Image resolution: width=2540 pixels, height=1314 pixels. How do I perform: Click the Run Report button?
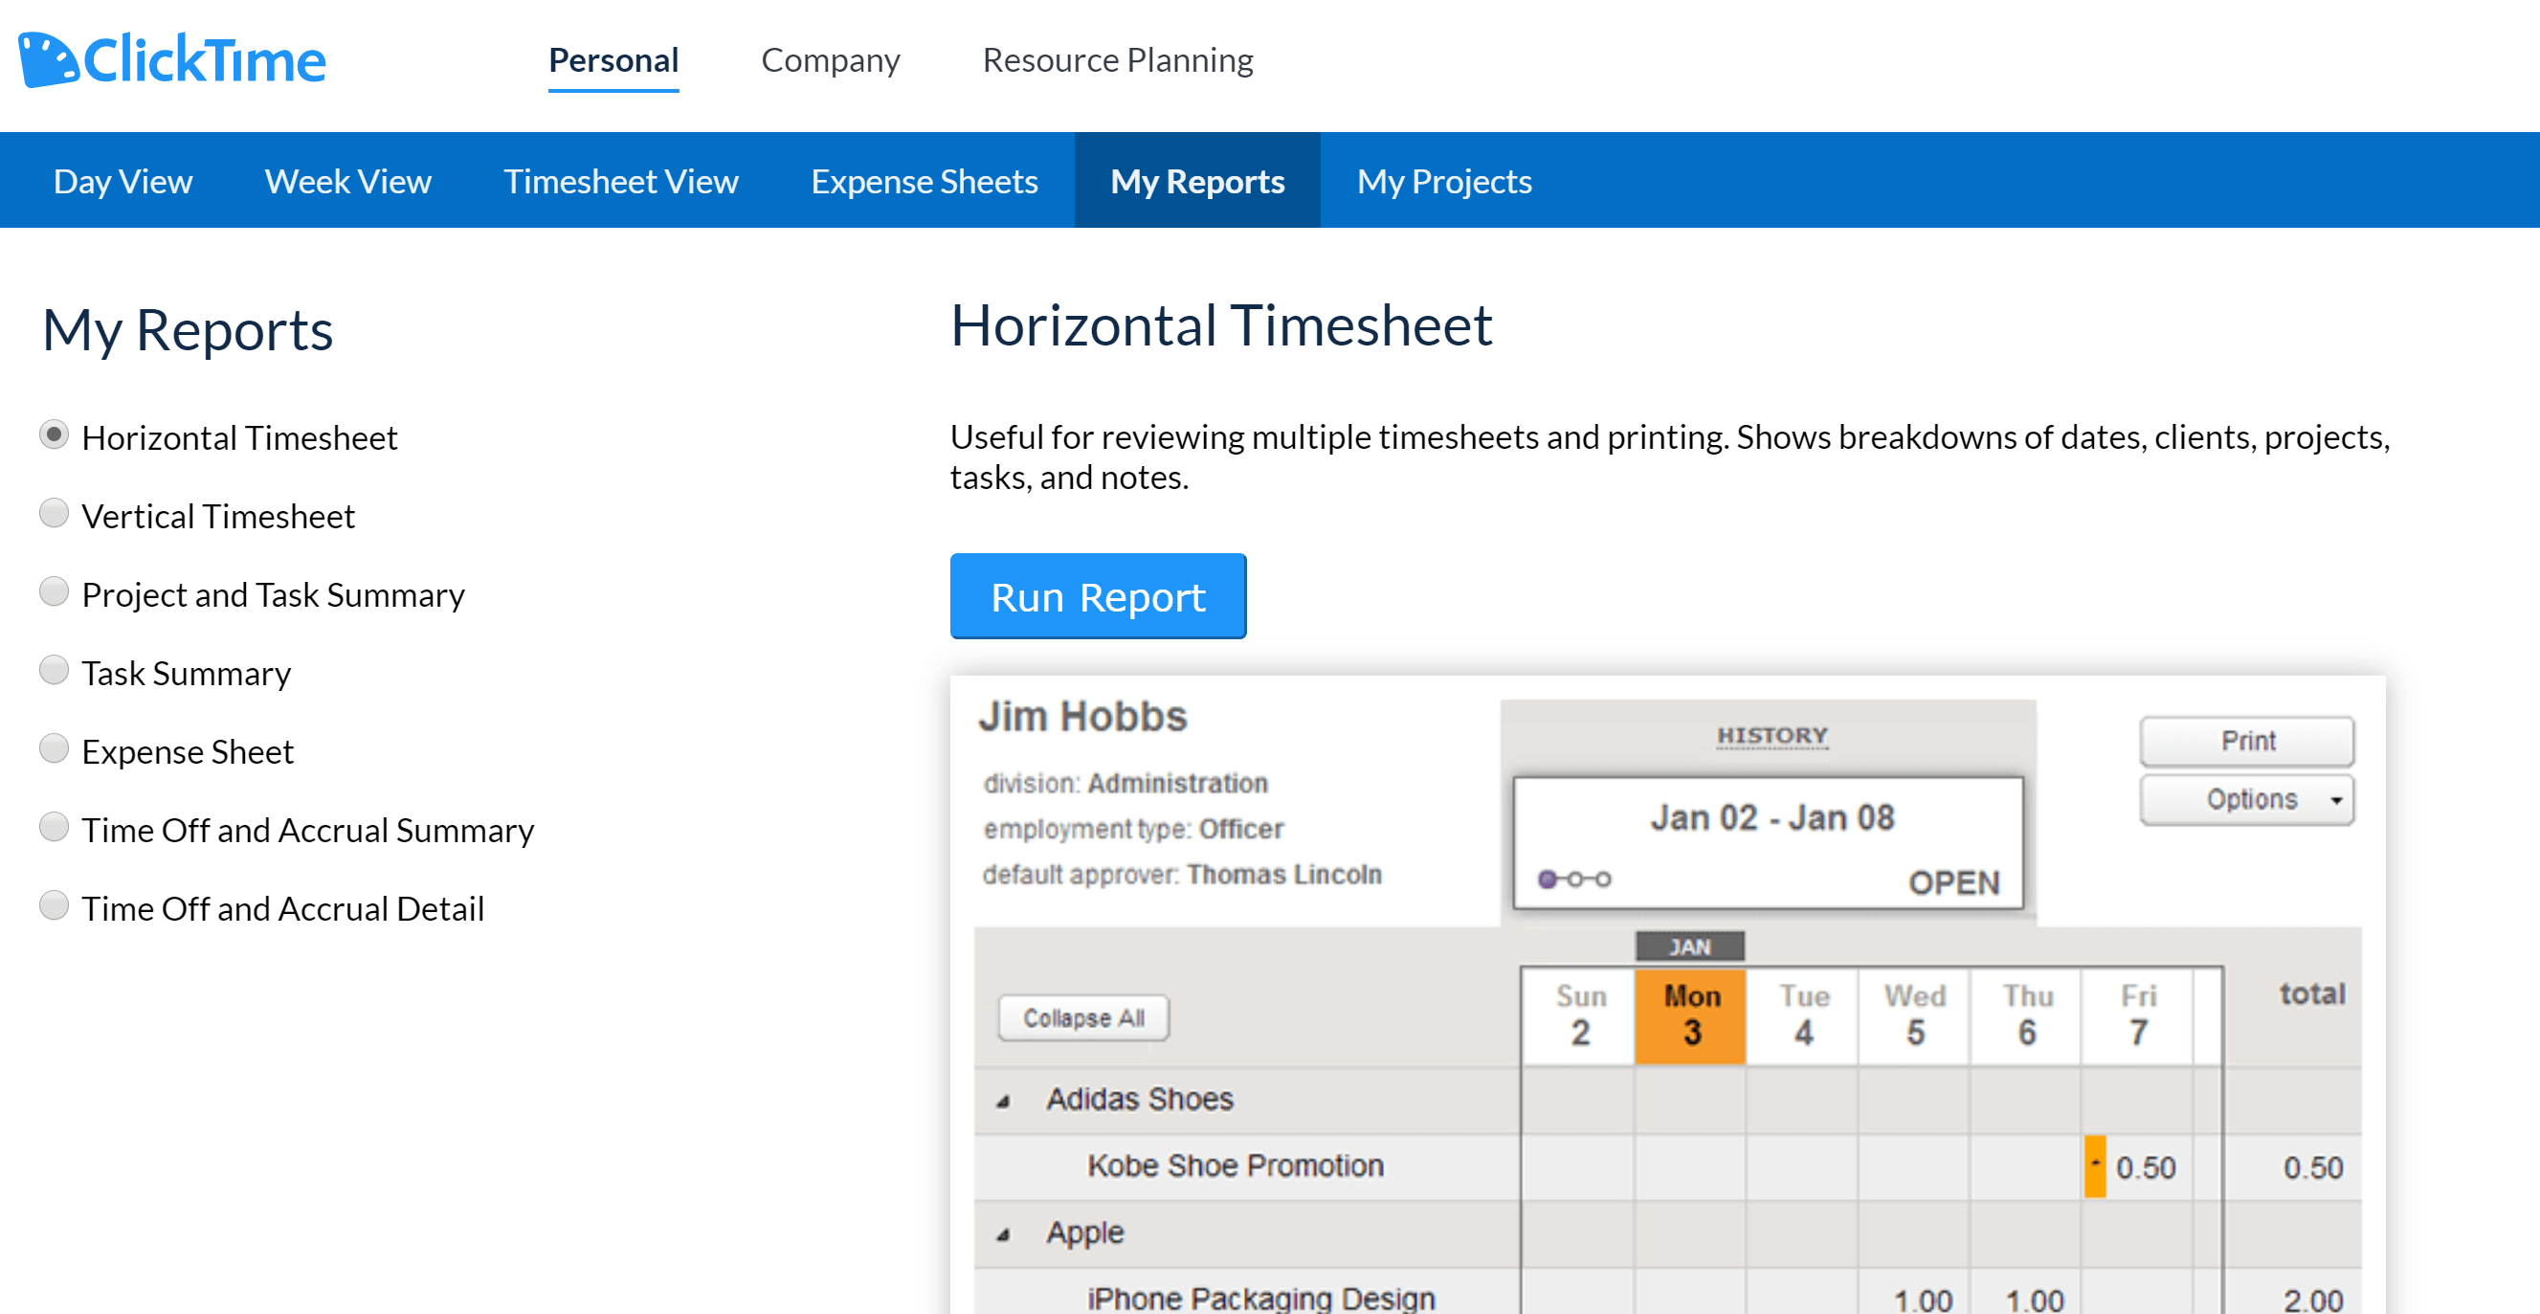coord(1098,595)
